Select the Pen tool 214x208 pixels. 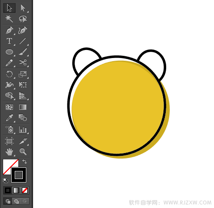pyautogui.click(x=9, y=30)
